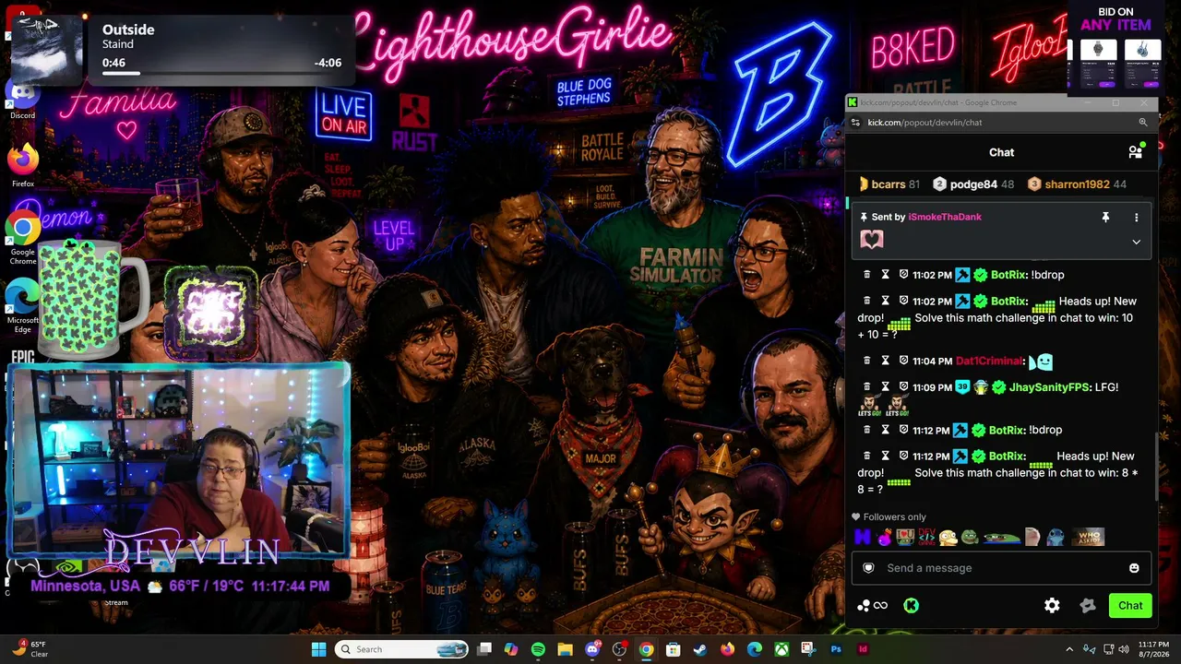Click the chat scrollbar
This screenshot has width=1181, height=664.
pyautogui.click(x=1156, y=466)
